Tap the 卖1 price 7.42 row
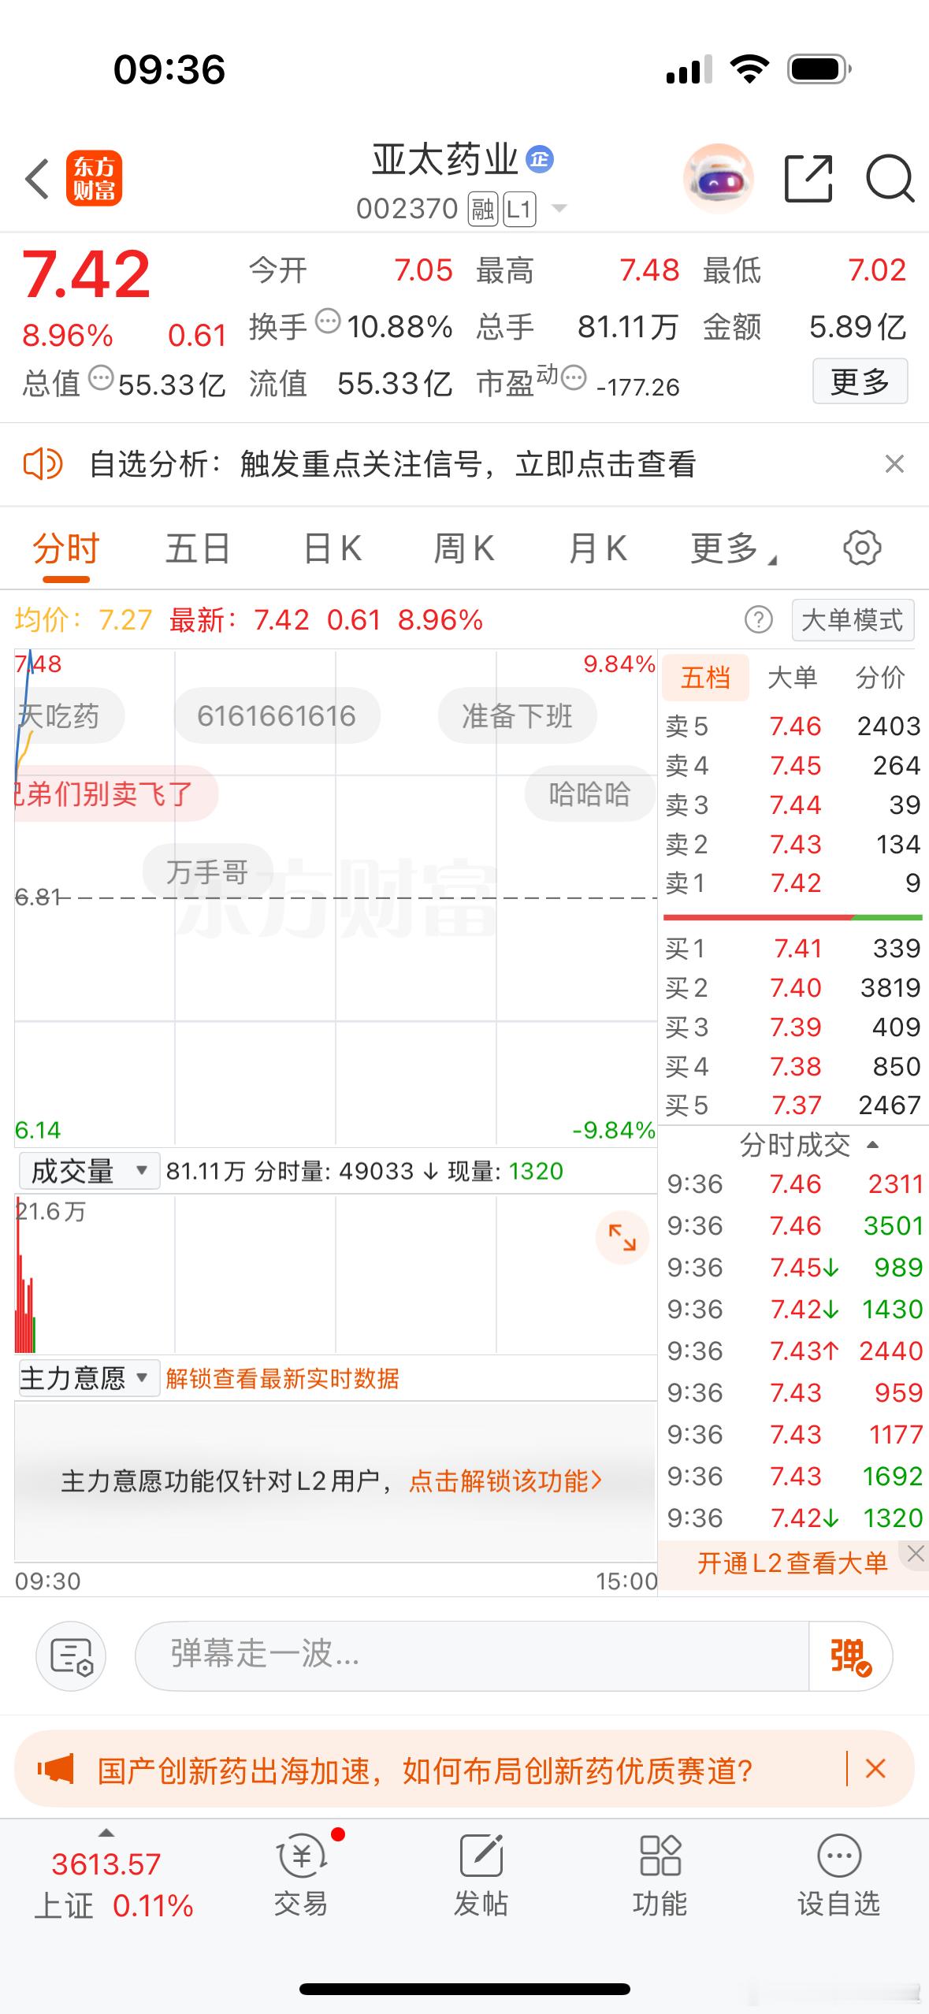The width and height of the screenshot is (929, 2014). click(793, 883)
